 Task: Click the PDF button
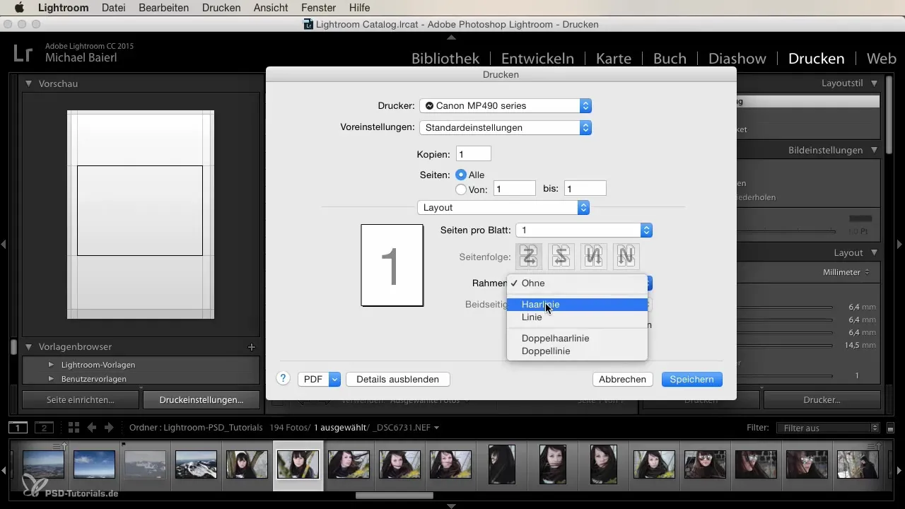[313, 379]
